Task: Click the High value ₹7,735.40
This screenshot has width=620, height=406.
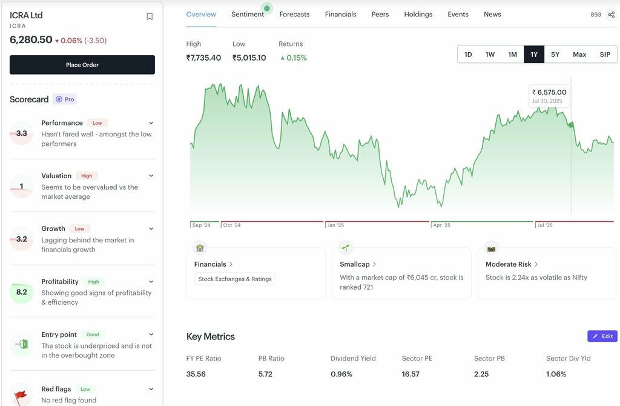Action: 203,58
